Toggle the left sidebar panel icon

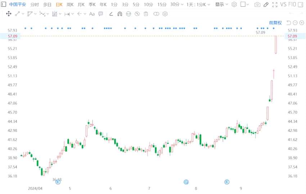click(x=4, y=4)
